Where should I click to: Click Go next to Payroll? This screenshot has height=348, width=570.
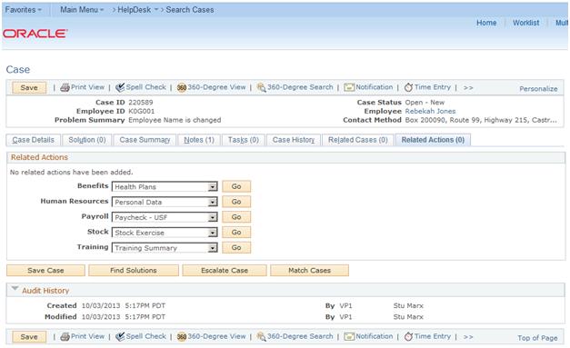click(x=236, y=217)
